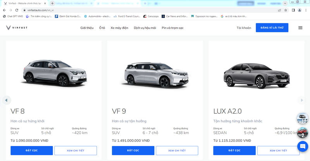Click the share page icon
Viewport: 310px width, 161px height.
[279, 10]
